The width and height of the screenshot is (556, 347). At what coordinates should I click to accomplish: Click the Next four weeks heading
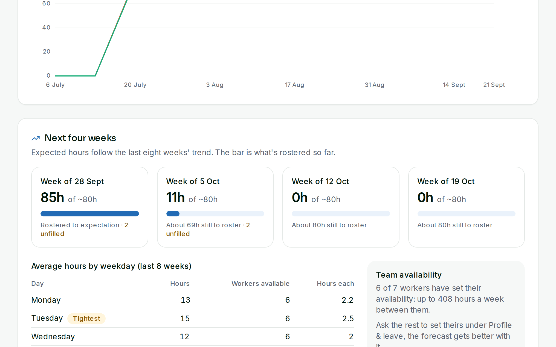coord(80,138)
